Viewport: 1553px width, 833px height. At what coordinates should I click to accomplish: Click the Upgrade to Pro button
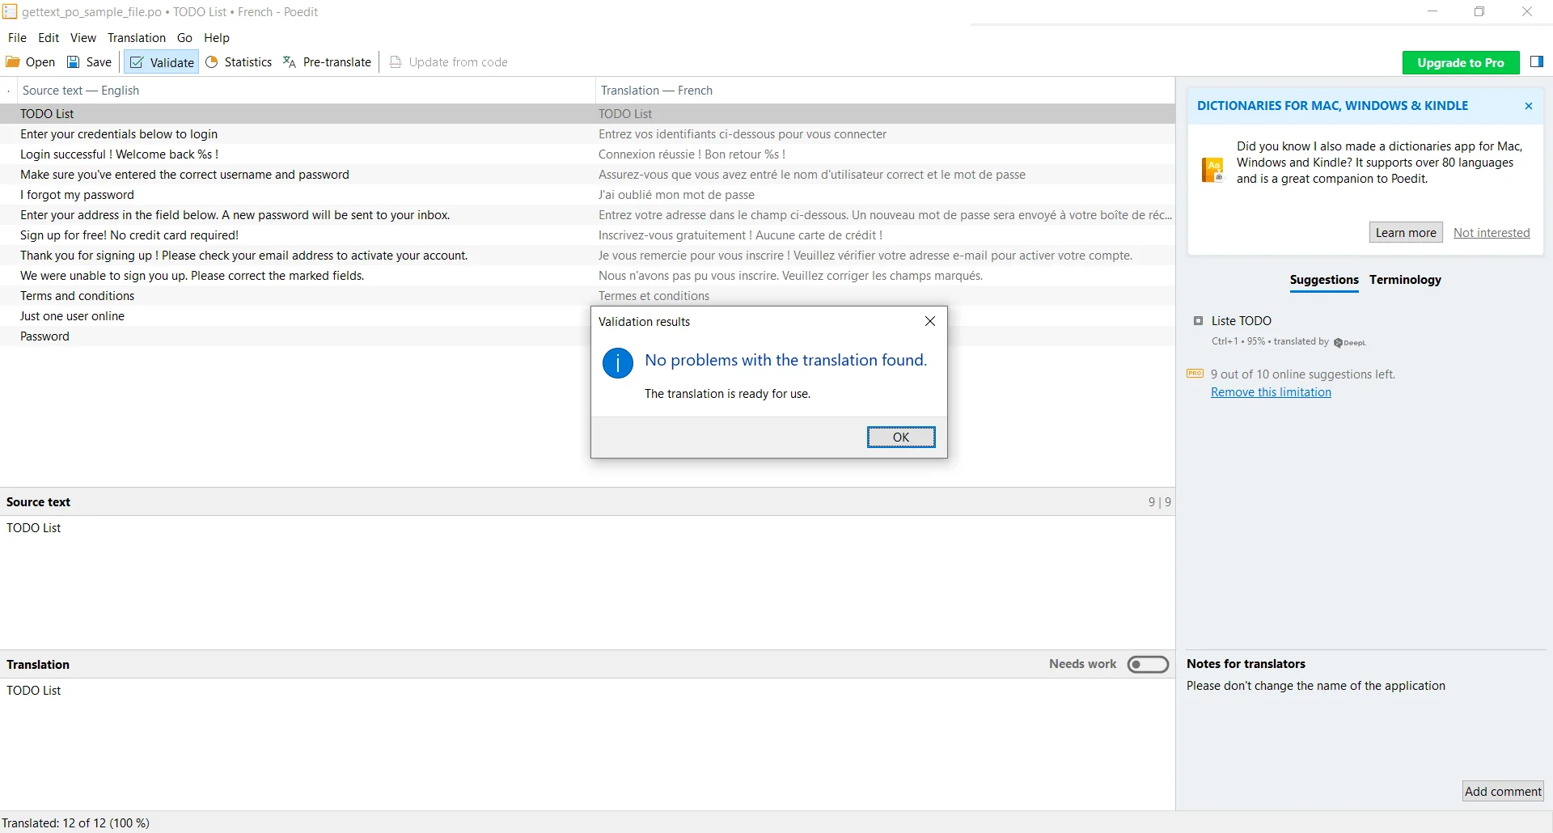(1460, 63)
